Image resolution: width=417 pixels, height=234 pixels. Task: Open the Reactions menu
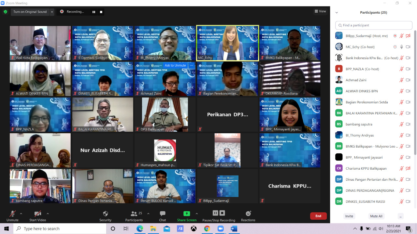tap(248, 214)
